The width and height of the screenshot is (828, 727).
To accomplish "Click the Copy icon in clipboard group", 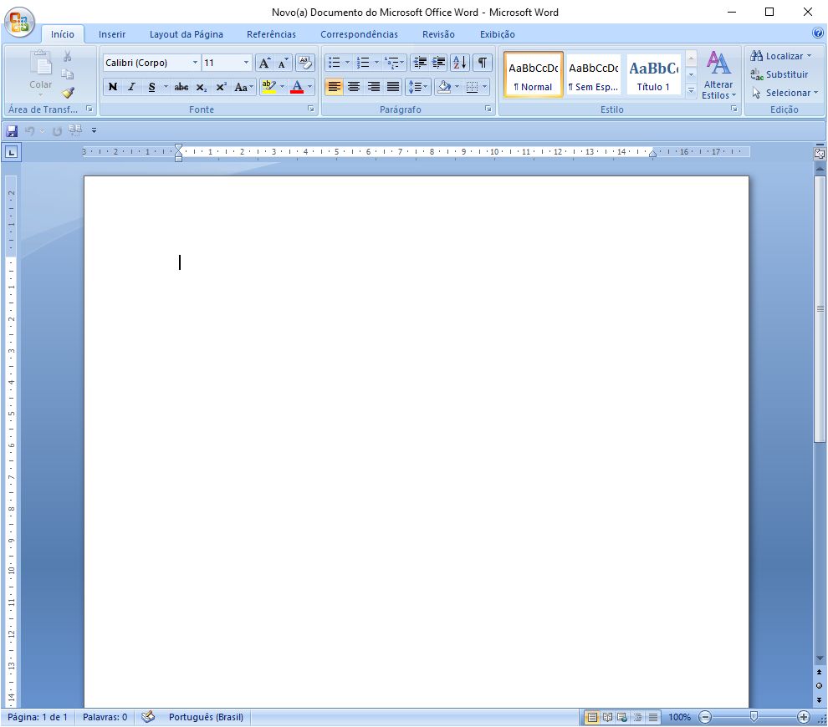I will pos(67,74).
